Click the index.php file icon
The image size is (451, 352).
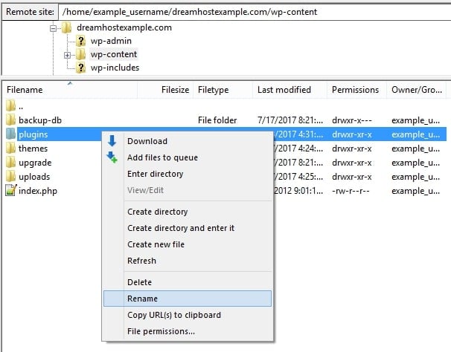tap(10, 191)
